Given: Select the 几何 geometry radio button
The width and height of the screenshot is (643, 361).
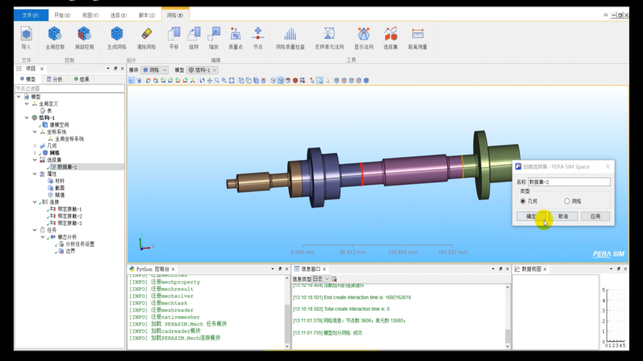Looking at the screenshot, I should 523,201.
